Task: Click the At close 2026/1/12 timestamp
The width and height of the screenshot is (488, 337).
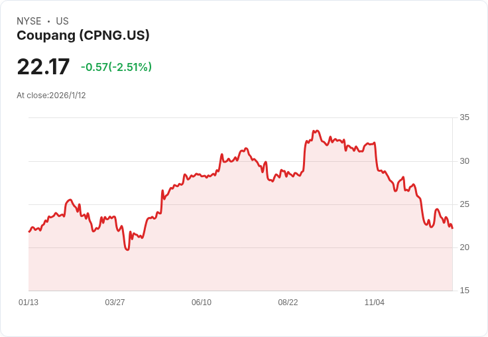Action: coord(51,96)
